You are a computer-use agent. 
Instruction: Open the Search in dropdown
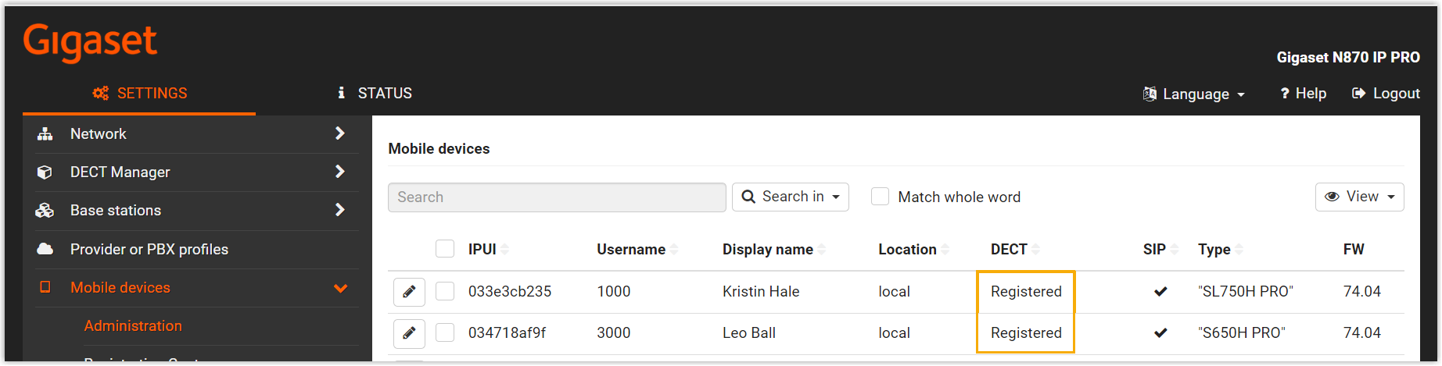(x=790, y=197)
